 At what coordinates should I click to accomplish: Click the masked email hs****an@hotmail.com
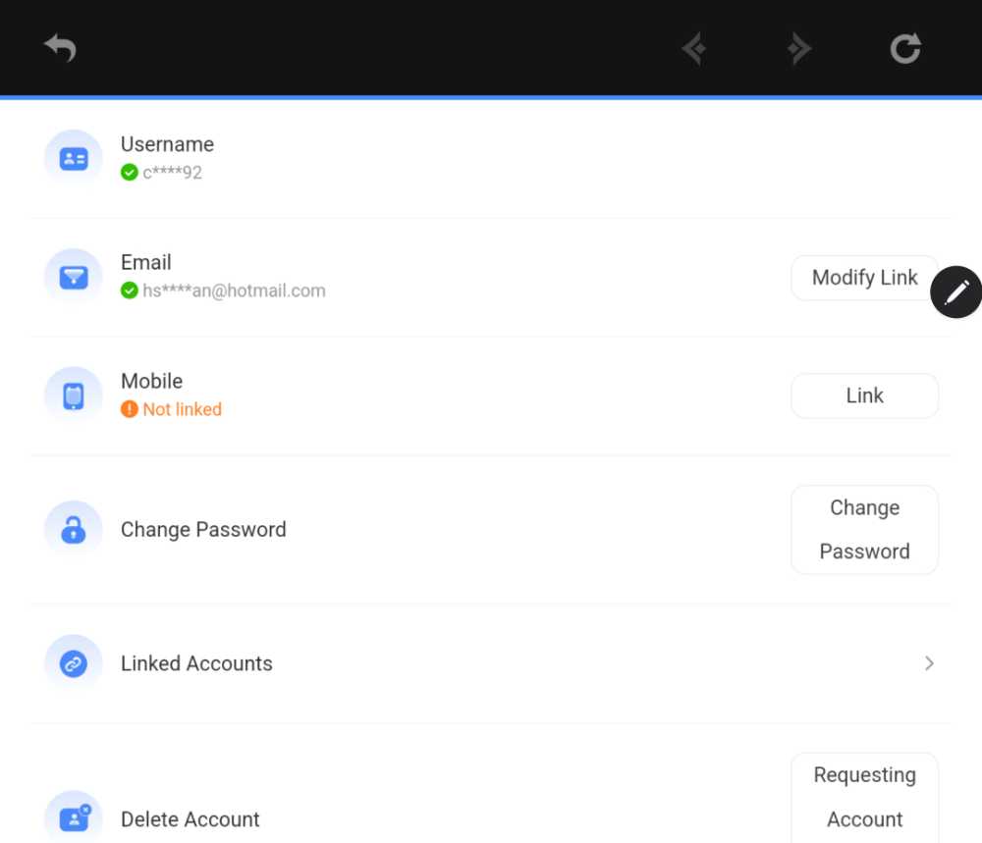click(235, 291)
